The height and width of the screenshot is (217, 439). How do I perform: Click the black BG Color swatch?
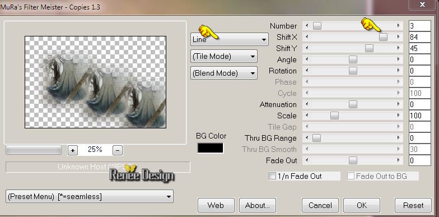pos(211,148)
